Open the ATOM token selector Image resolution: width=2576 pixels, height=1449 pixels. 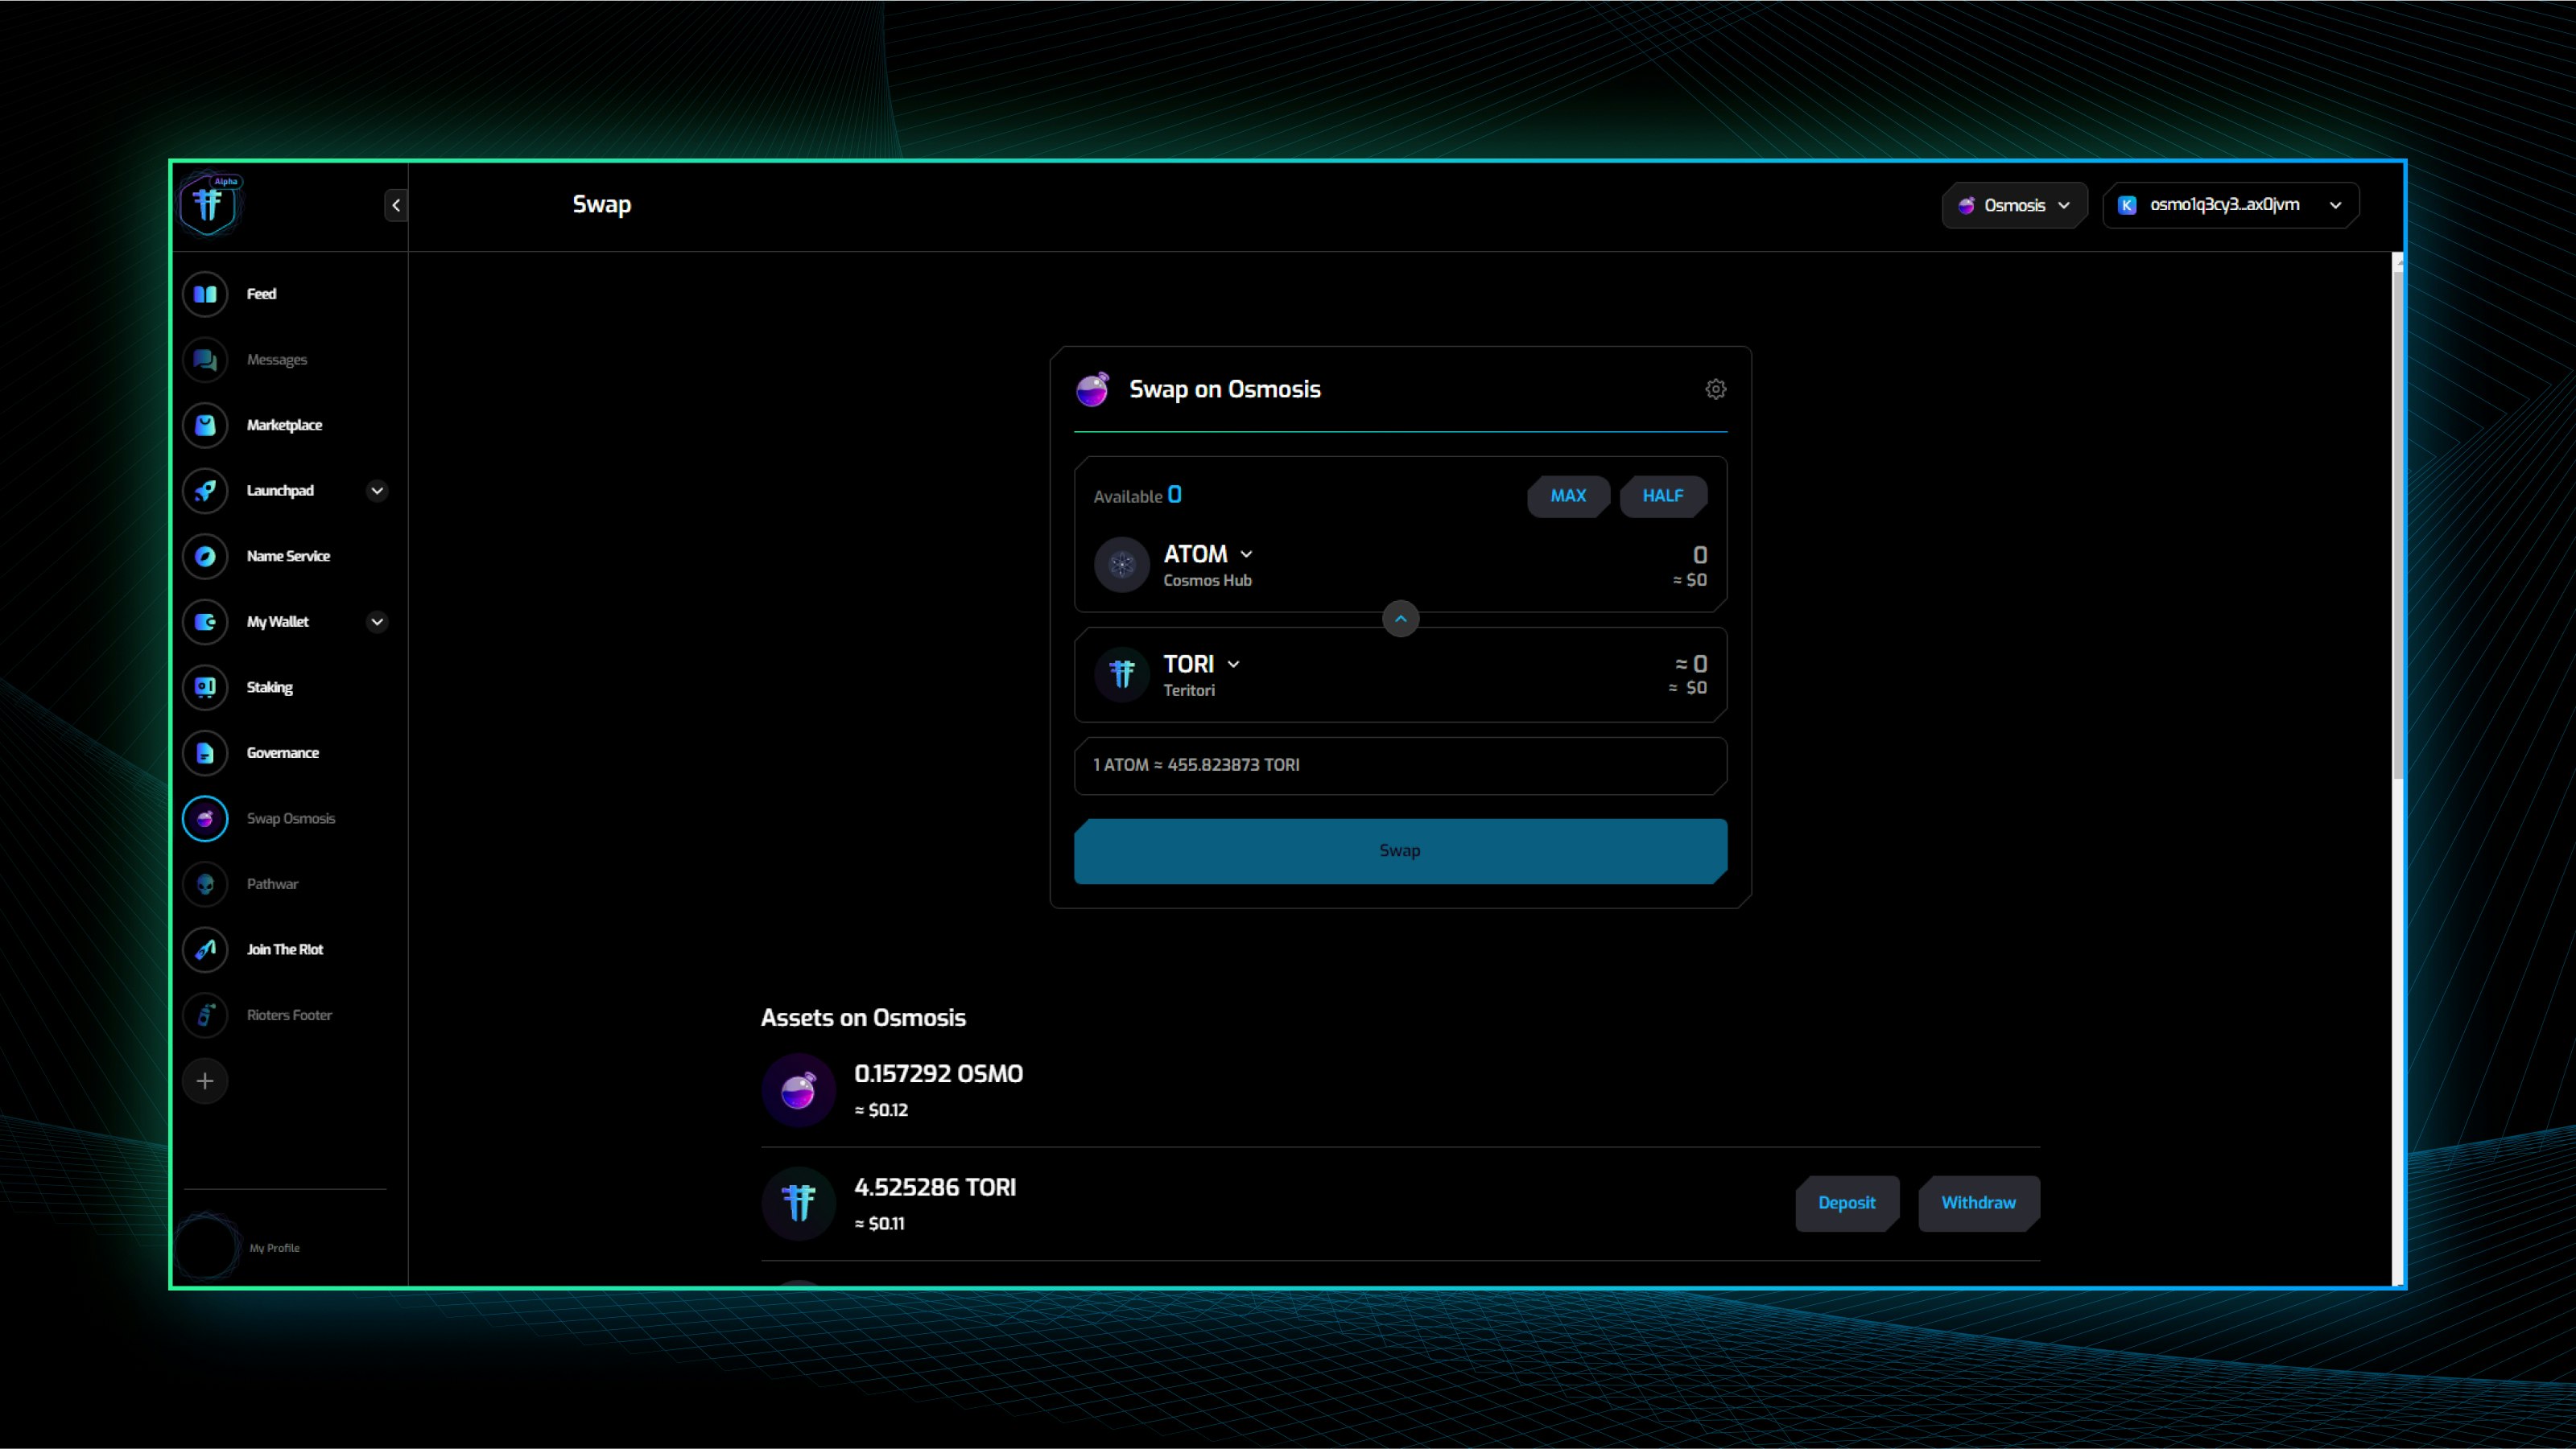(1208, 554)
